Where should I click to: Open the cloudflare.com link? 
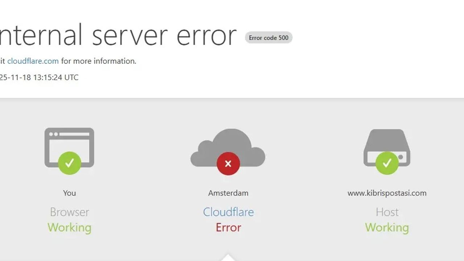click(x=33, y=61)
